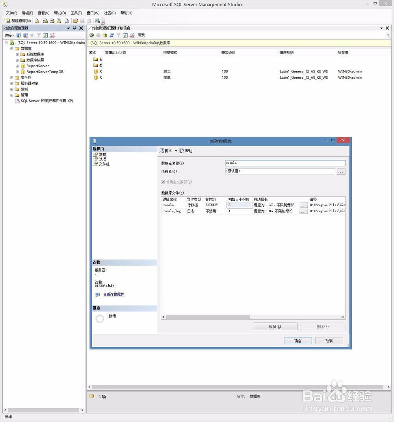Image resolution: width=394 pixels, height=422 pixels.
Task: Select SQL Server 代理 tree item
Action: (47, 101)
